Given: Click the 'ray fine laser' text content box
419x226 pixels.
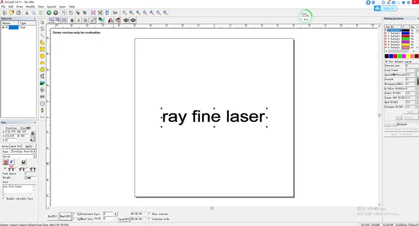Looking at the screenshot, I should [19, 190].
